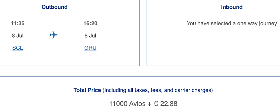The image size is (280, 109).
Task: Click the plus sign in the total price
Action: point(149,104)
